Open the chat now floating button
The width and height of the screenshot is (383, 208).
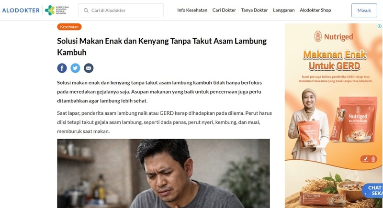[x=373, y=191]
